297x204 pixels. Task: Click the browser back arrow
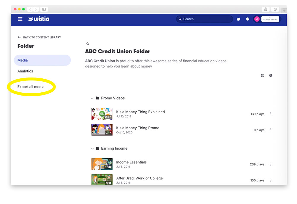pyautogui.click(x=30, y=9)
